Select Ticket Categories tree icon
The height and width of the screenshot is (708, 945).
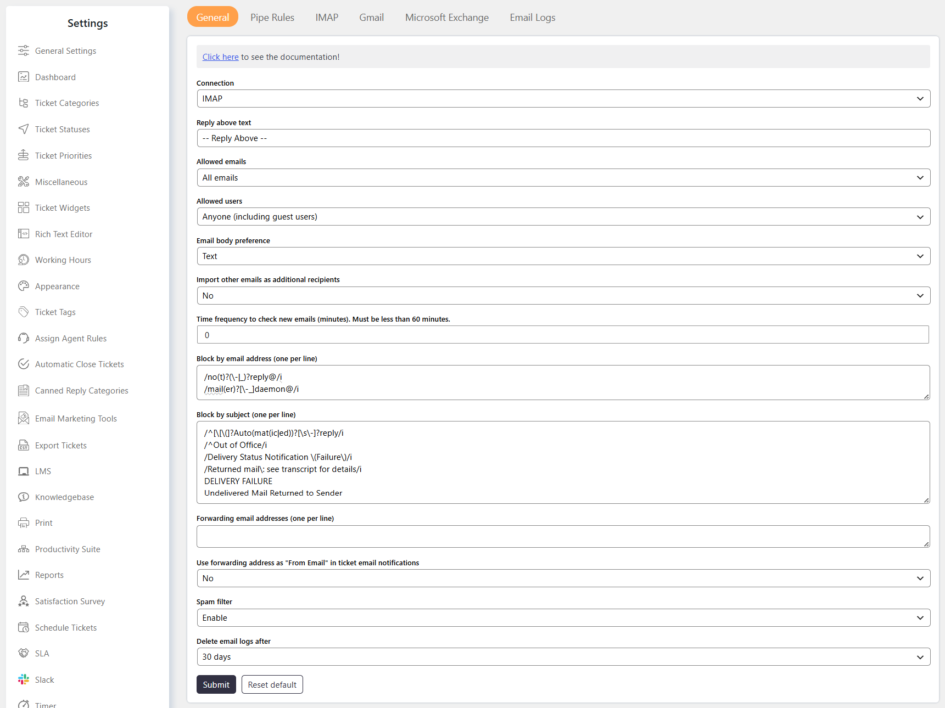click(23, 103)
